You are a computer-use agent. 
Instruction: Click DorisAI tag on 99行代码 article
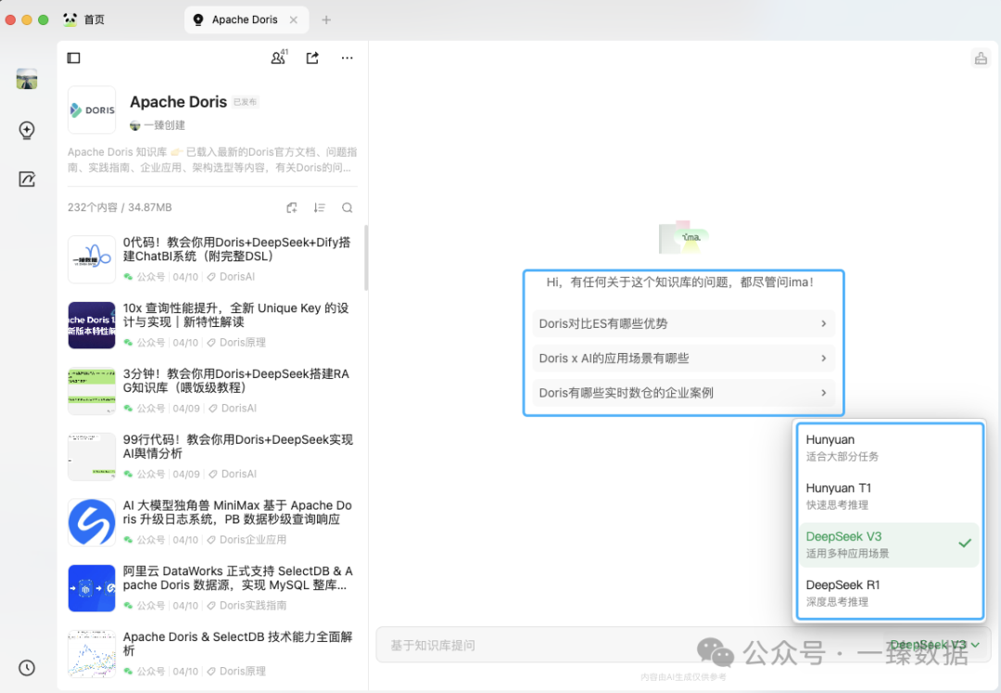coord(233,473)
